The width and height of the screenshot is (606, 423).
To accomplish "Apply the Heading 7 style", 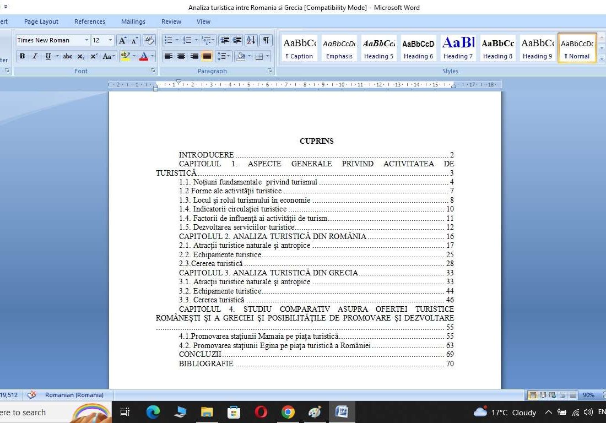I will pyautogui.click(x=458, y=48).
